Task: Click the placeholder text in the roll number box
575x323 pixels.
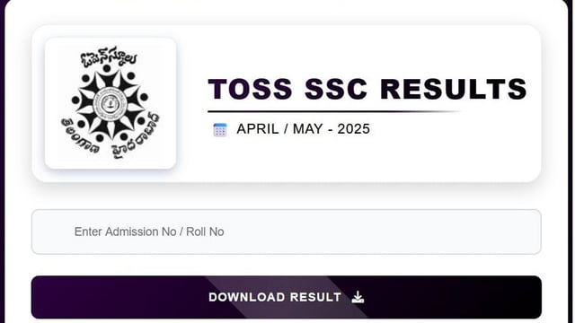Action: click(x=149, y=231)
